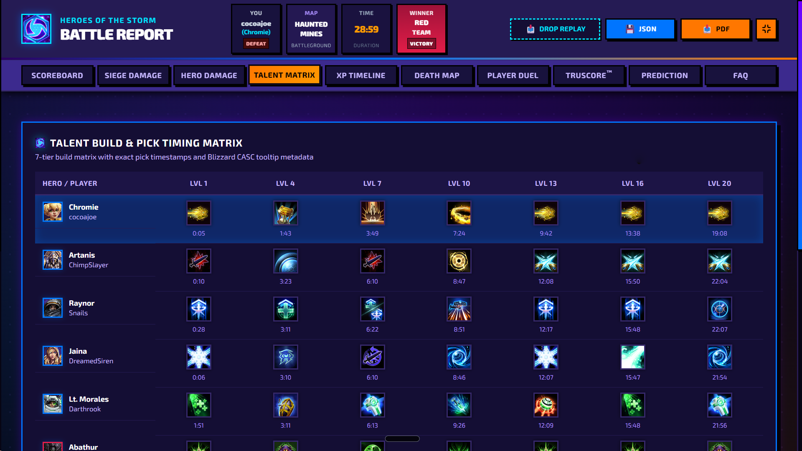802x451 pixels.
Task: Click Raynor's level 10 talent icon
Action: [x=459, y=309]
